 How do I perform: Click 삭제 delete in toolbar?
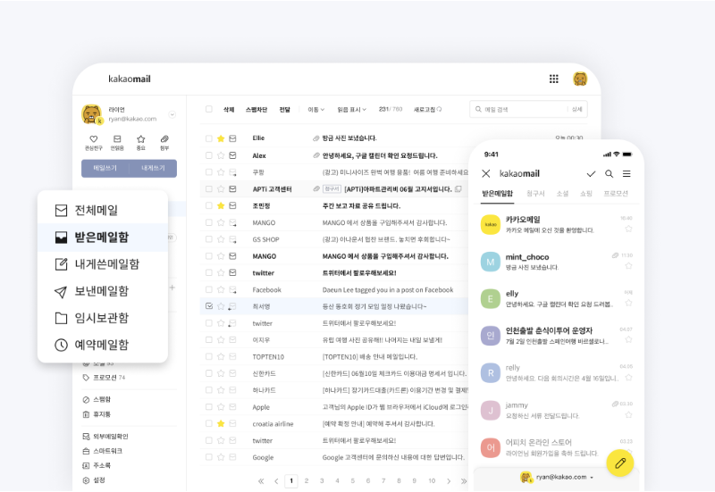[x=229, y=109]
